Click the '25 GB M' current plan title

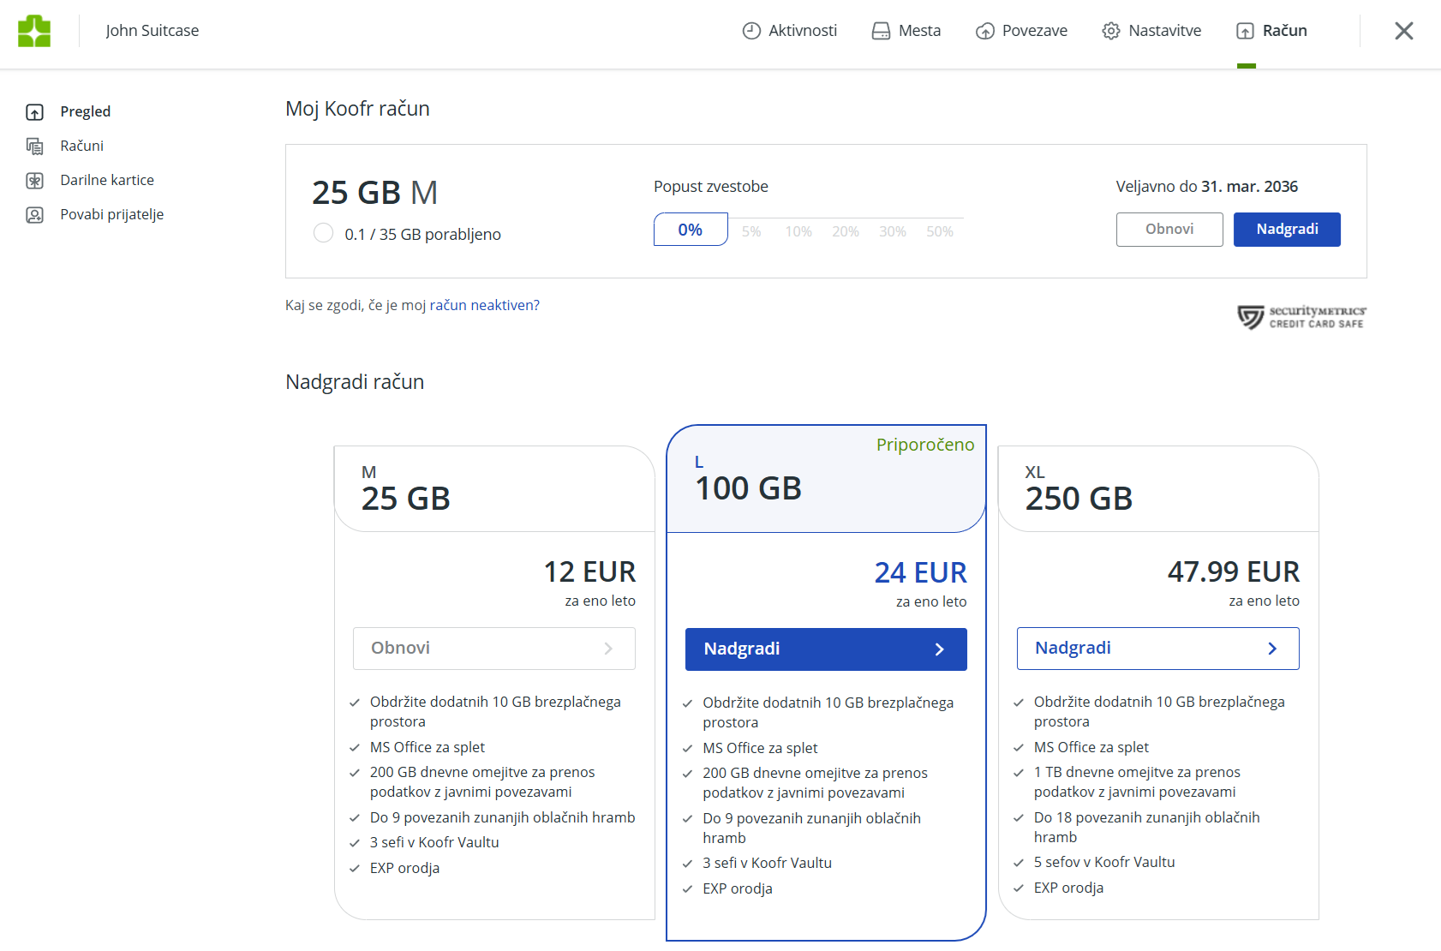coord(375,193)
